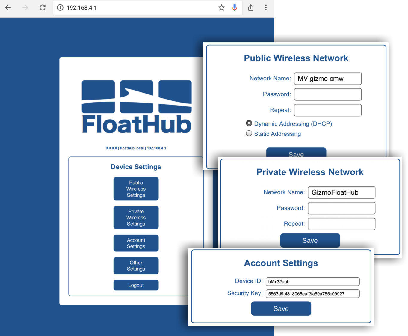Click the 'Security Key:' label

[245, 293]
